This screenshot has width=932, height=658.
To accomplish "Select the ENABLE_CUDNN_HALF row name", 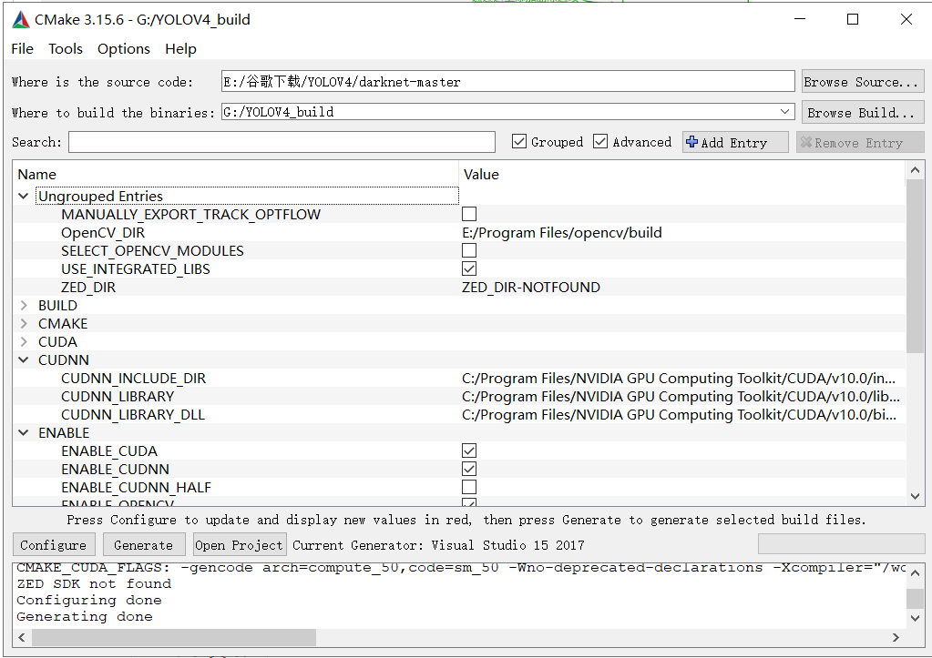I will [136, 488].
